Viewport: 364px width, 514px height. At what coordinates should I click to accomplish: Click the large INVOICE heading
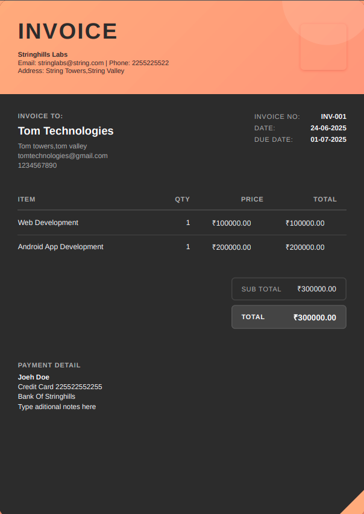pyautogui.click(x=67, y=31)
